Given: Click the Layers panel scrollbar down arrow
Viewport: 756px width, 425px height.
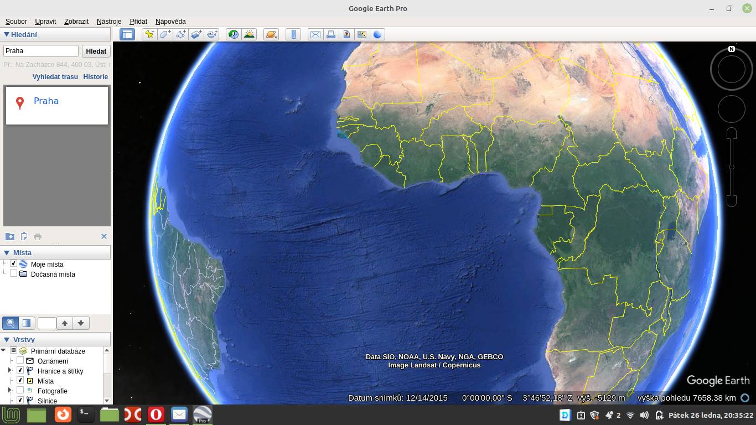Looking at the screenshot, I should pyautogui.click(x=107, y=400).
